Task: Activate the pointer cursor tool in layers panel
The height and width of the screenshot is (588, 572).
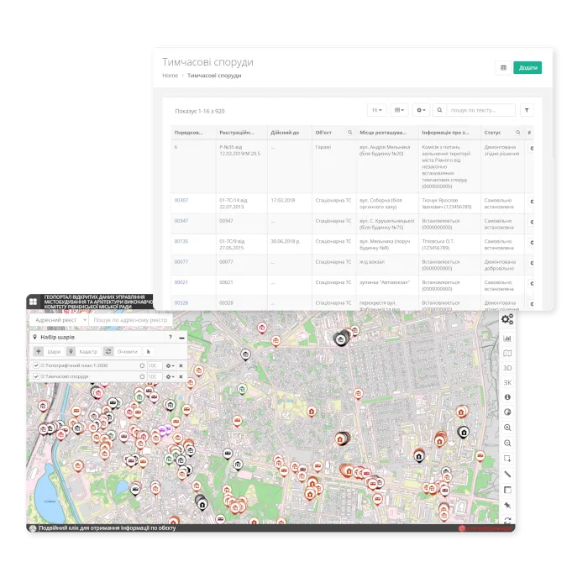Action: [149, 352]
